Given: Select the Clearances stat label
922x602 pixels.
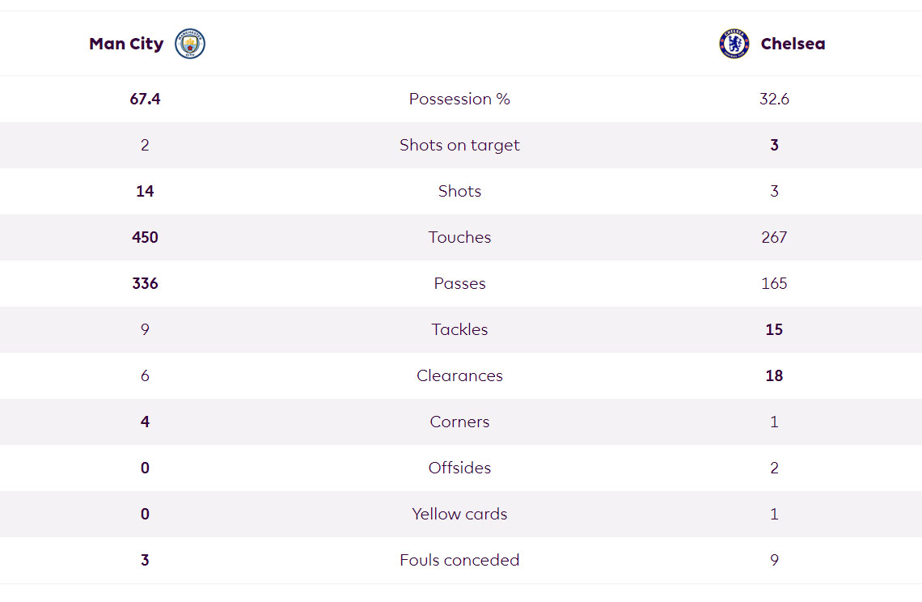Looking at the screenshot, I should (x=459, y=375).
